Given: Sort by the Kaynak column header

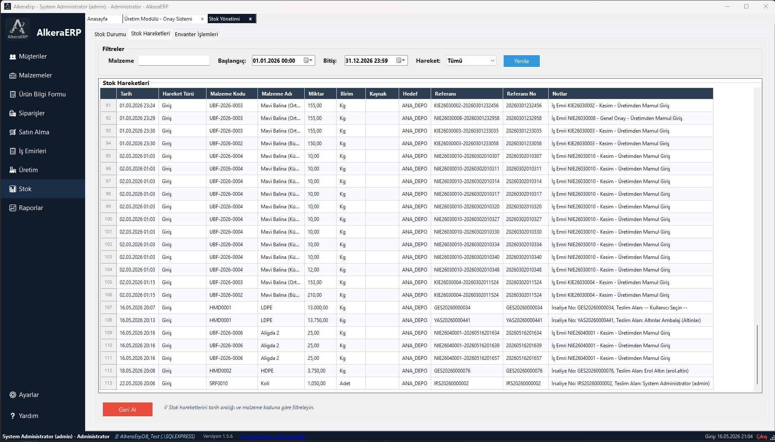Looking at the screenshot, I should tap(382, 94).
